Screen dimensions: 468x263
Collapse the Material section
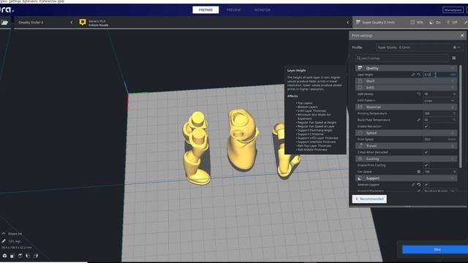(453, 107)
